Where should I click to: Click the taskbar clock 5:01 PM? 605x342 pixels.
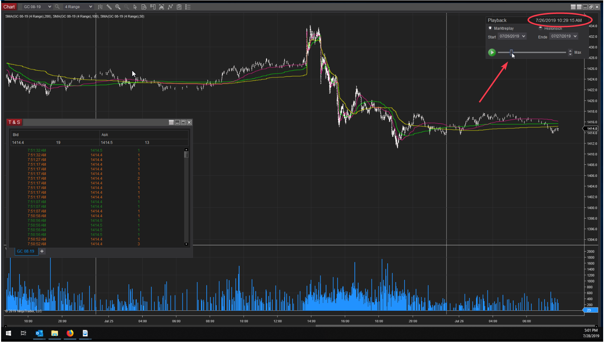click(591, 330)
